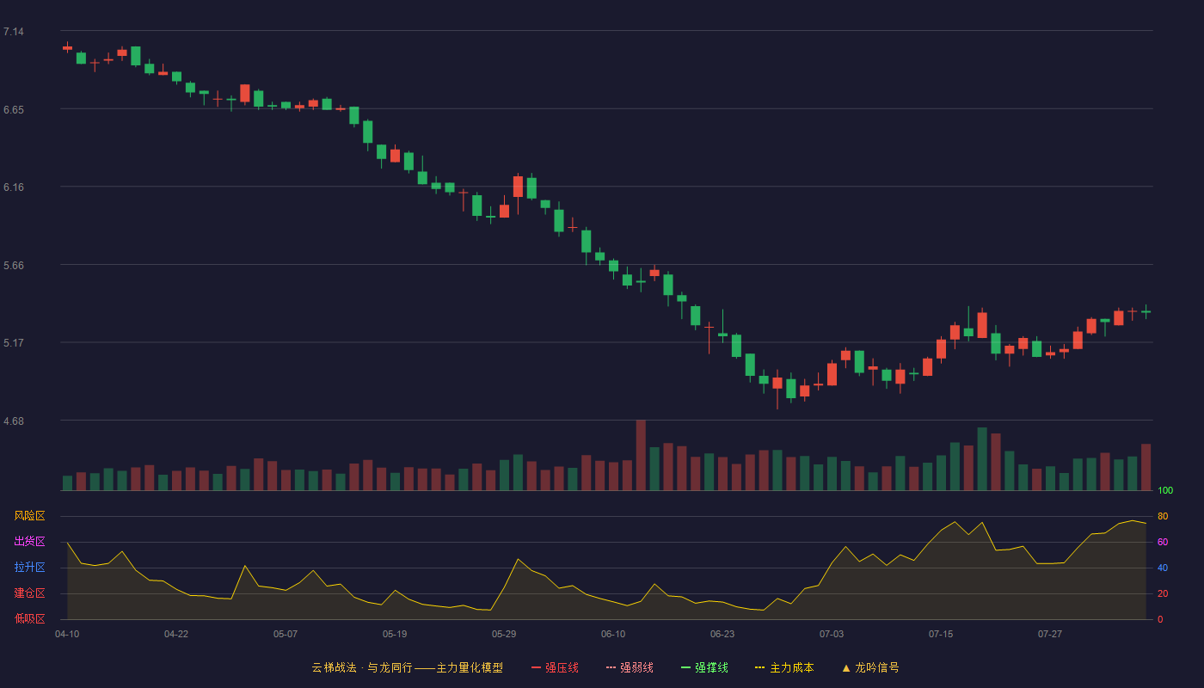The image size is (1204, 688).
Task: Toggle the 龙吟信号 legend entry
Action: [870, 667]
